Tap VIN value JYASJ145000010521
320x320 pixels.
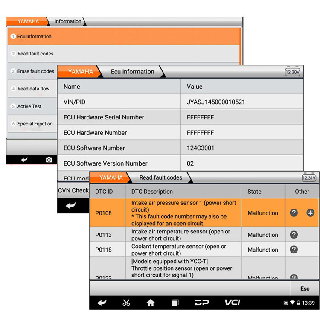coord(216,102)
